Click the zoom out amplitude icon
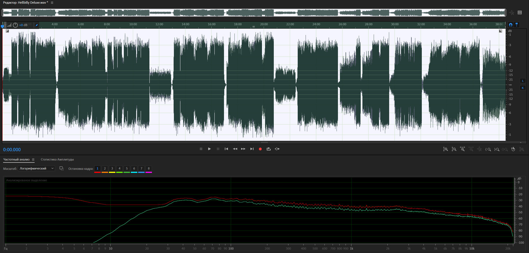Screen dimensions: 529x253 coord(454,149)
